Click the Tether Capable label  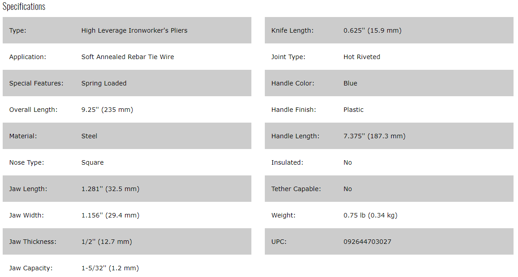click(x=296, y=189)
